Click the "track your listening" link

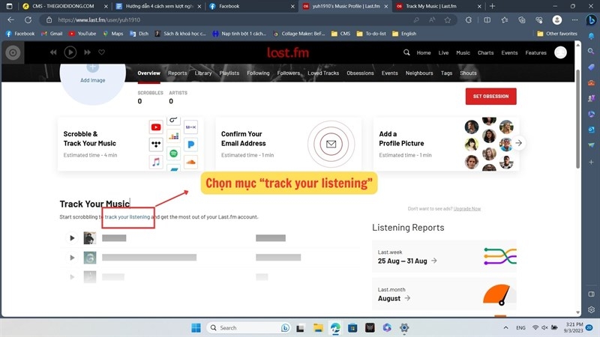pos(127,217)
